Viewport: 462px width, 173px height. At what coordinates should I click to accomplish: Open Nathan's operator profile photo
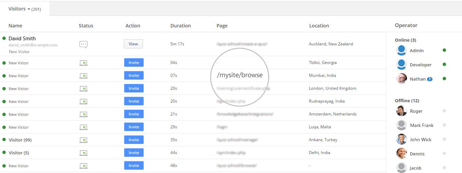[402, 79]
